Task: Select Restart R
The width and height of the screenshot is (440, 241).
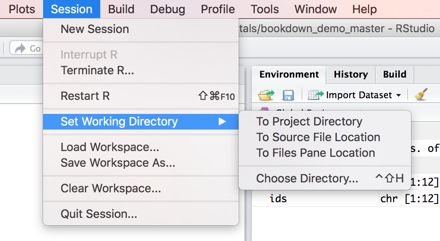Action: click(x=141, y=96)
